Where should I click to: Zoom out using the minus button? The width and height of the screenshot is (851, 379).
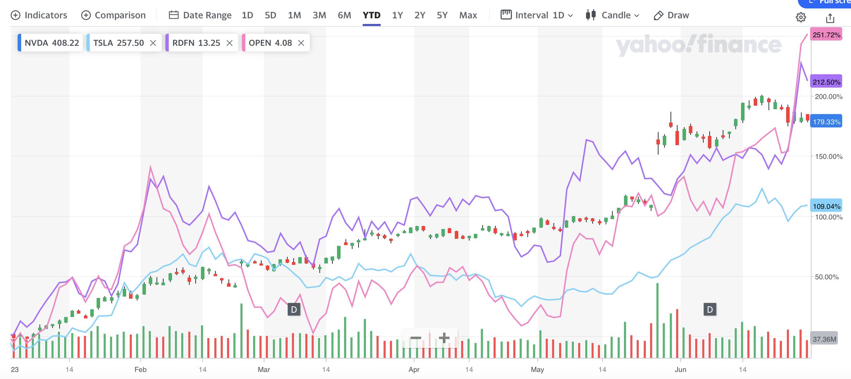(x=416, y=338)
